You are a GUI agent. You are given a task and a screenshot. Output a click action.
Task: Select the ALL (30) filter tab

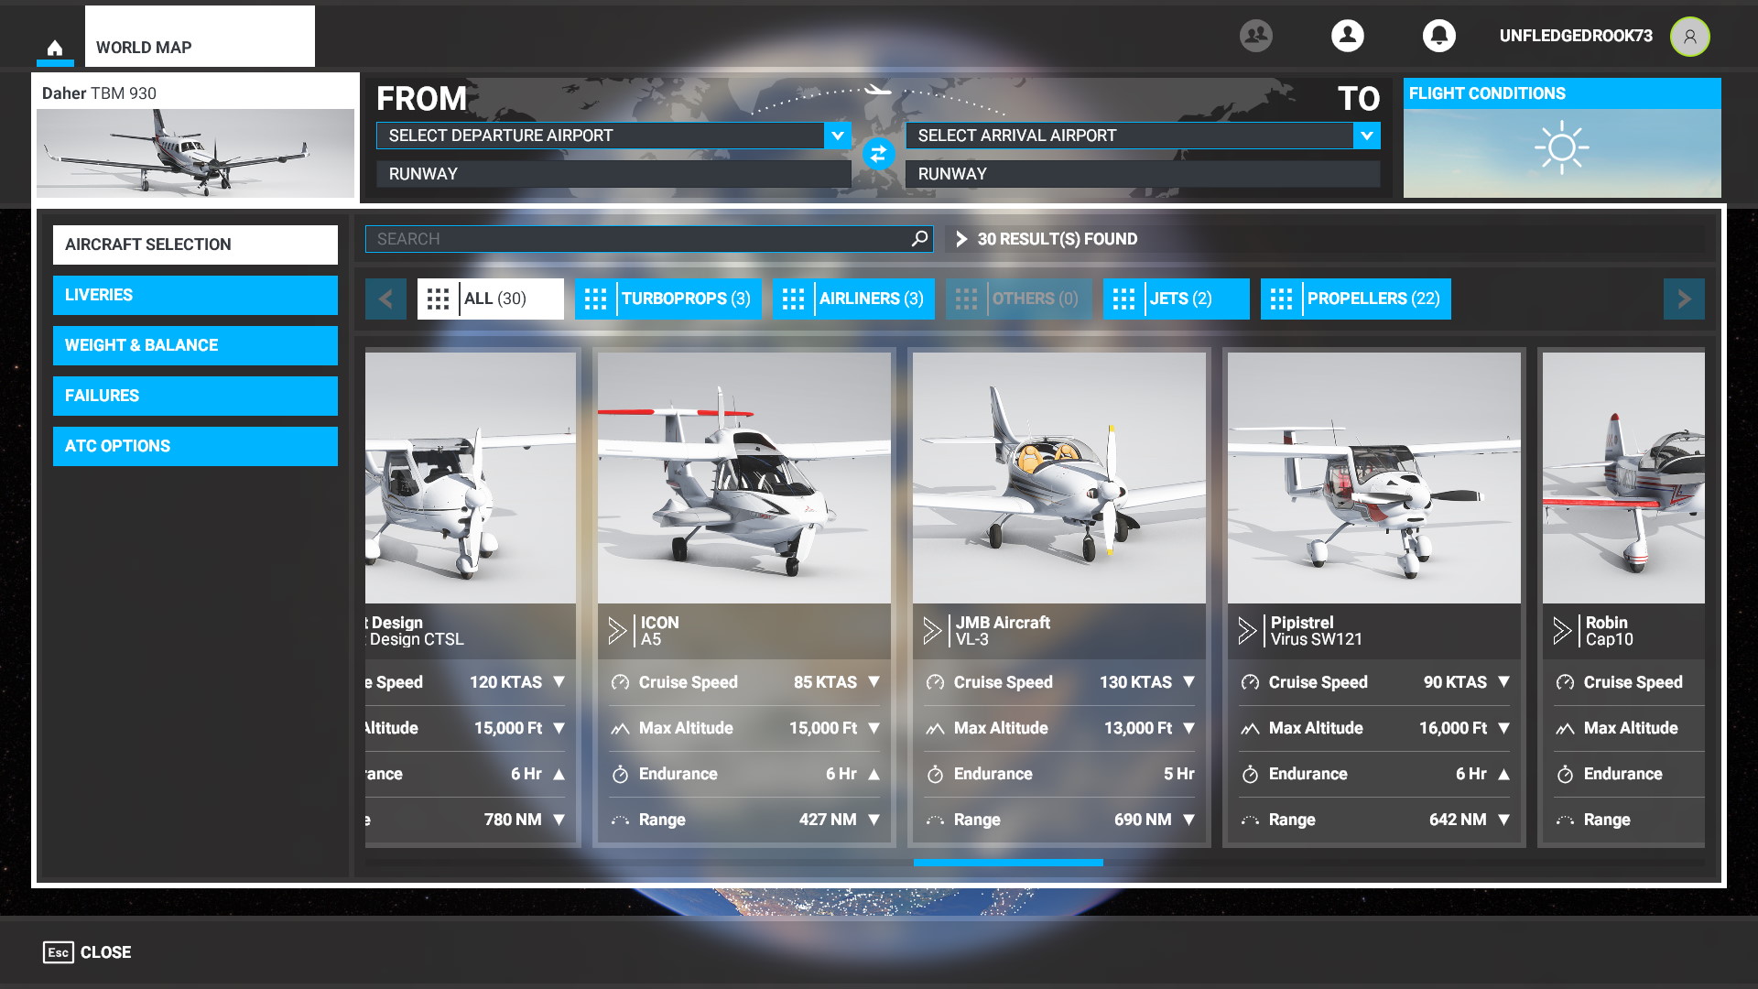tap(491, 299)
